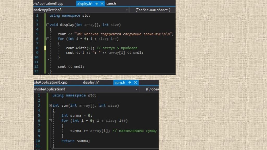267x150 pixels.
Task: Open the Глобальная область scope dropdown
Action: 153,10
